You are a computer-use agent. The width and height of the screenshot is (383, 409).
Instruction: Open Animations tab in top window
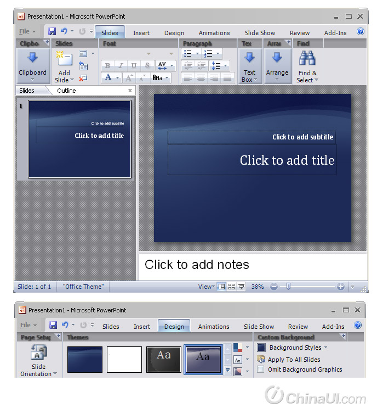click(214, 33)
